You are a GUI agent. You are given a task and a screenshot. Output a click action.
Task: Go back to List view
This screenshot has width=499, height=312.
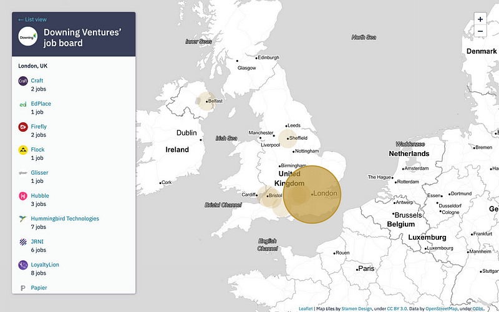tap(32, 19)
